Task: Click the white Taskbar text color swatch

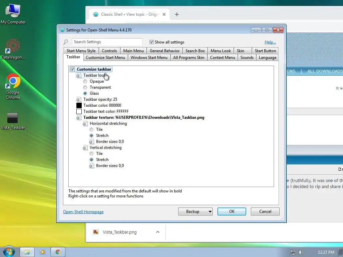Action: pyautogui.click(x=79, y=111)
